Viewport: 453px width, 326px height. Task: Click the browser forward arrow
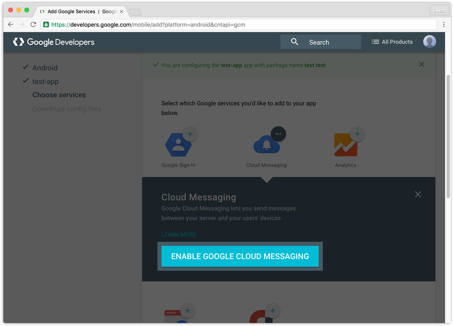tap(22, 25)
